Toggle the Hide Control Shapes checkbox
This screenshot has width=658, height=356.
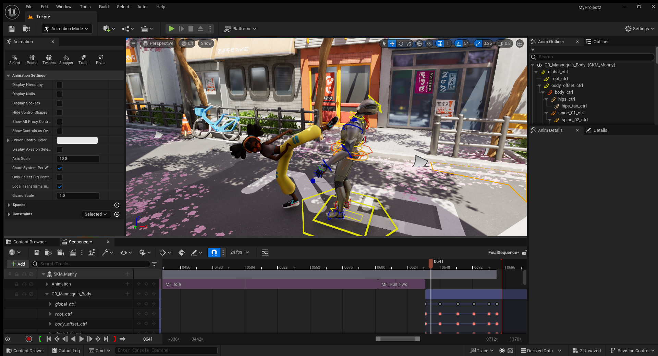[x=60, y=113]
